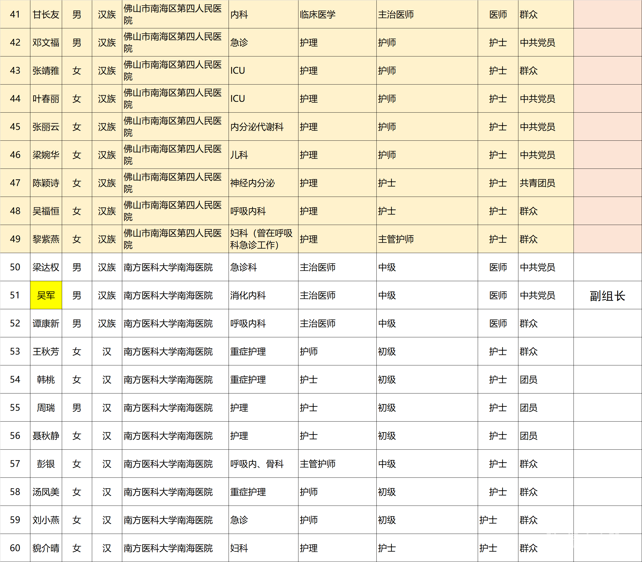
Task: Click the 副组长 cell in row 51
Action: tap(607, 295)
